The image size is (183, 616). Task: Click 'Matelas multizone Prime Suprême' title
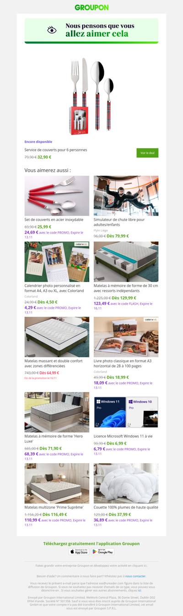click(x=54, y=507)
